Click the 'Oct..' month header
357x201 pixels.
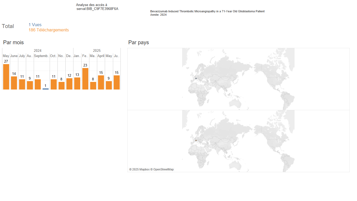click(54, 56)
